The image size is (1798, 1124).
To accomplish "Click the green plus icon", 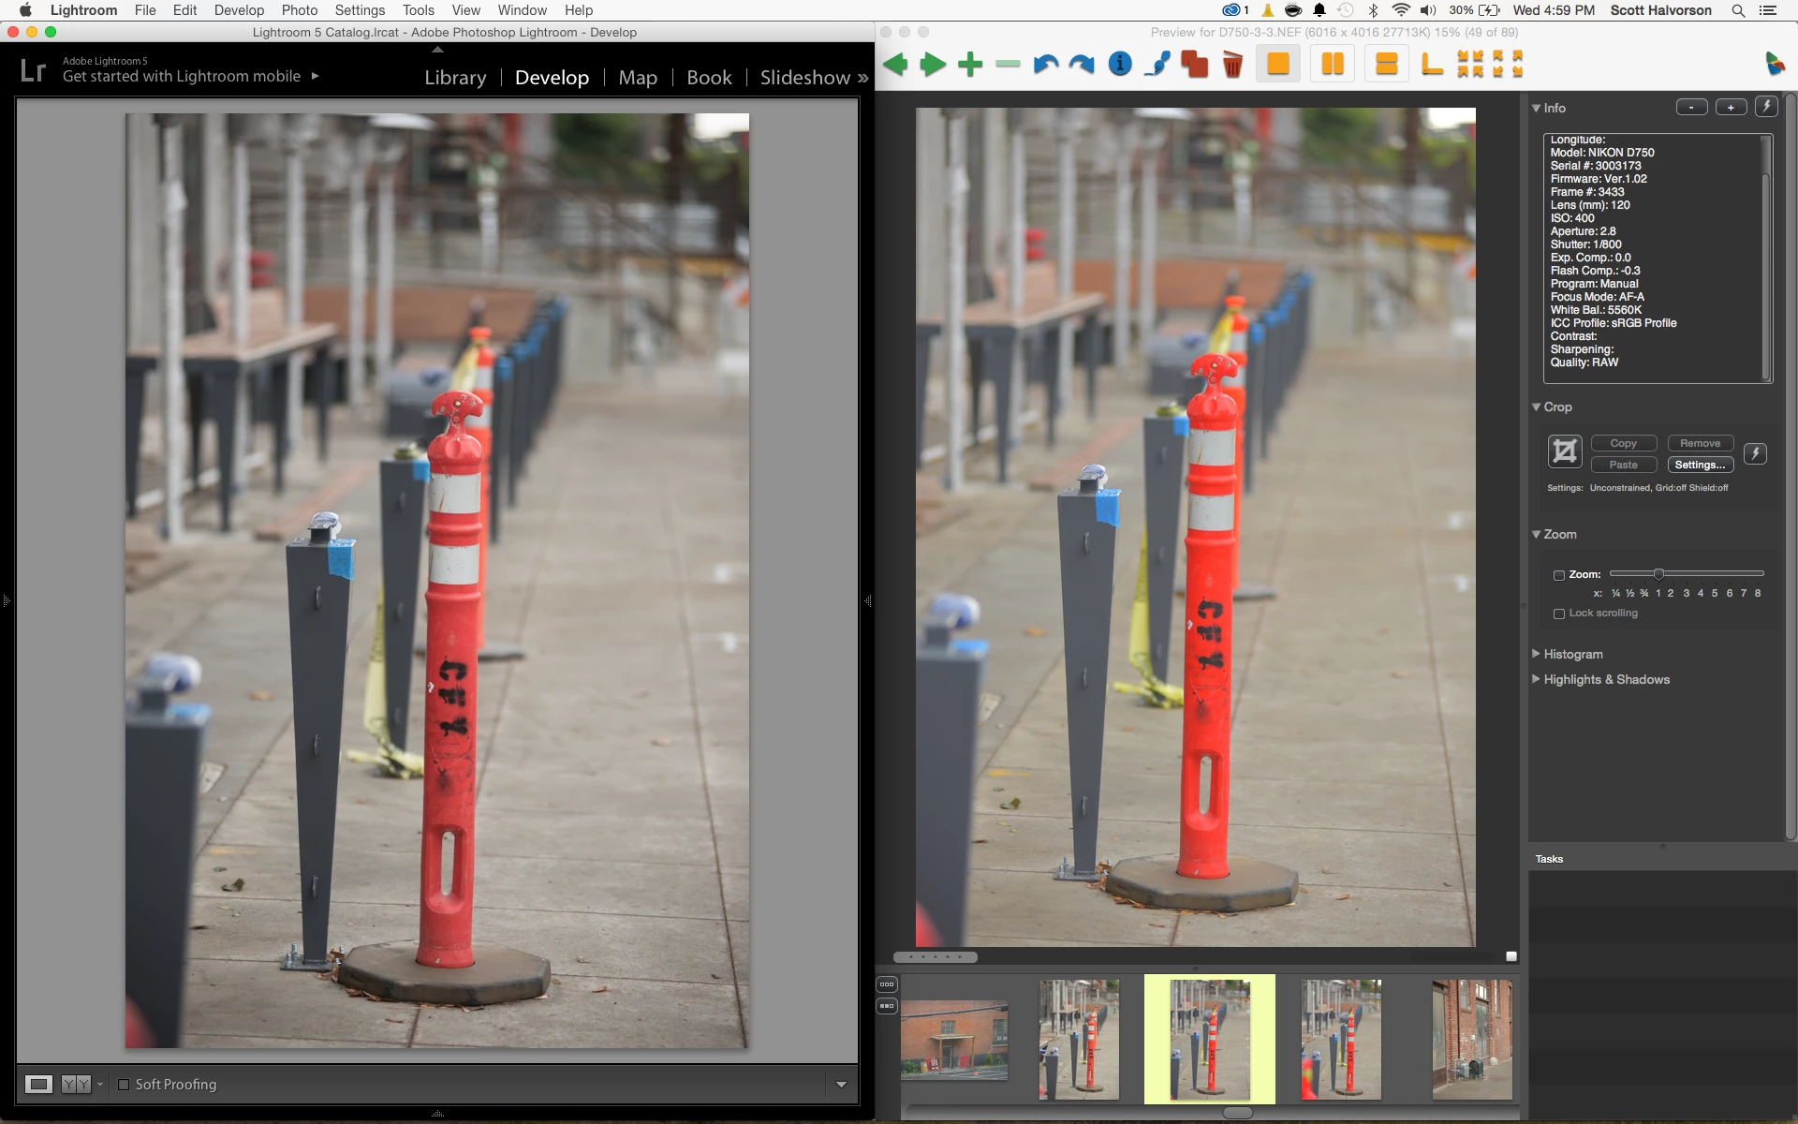I will (970, 65).
